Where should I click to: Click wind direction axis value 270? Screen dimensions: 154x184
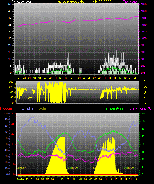click(x=11, y=87)
